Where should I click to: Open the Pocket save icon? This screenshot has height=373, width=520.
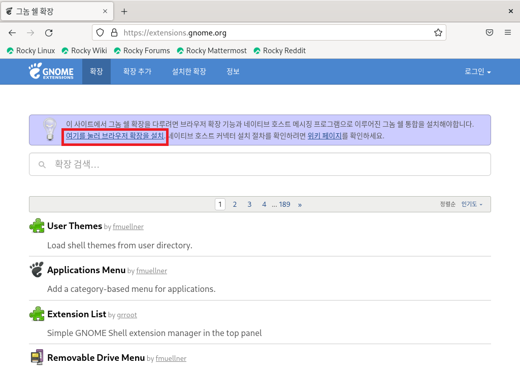(x=490, y=32)
